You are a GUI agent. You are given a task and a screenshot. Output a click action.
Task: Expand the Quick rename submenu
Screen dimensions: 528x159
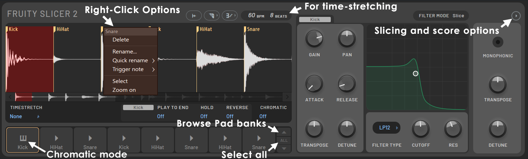pyautogui.click(x=130, y=61)
